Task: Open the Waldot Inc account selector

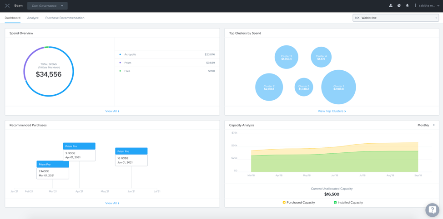Action: tap(395, 18)
